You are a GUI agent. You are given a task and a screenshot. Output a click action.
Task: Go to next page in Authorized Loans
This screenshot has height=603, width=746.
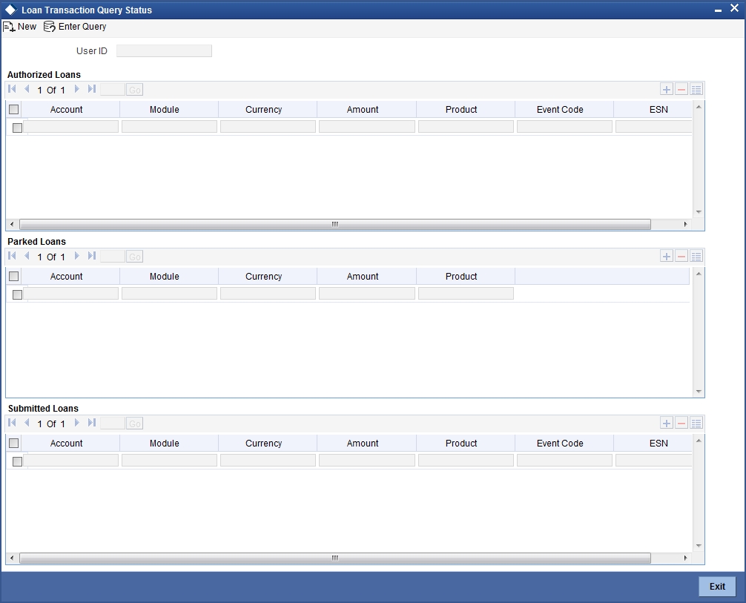coord(76,89)
